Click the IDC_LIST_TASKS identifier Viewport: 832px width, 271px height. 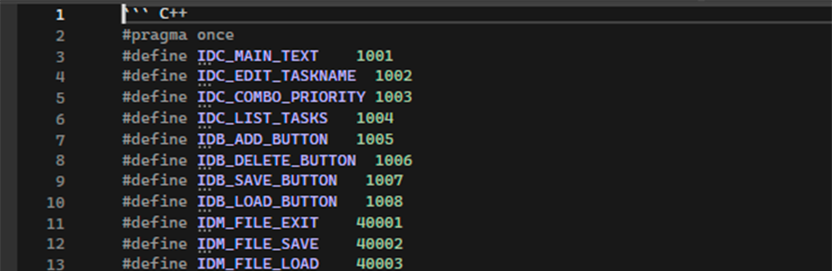[x=262, y=118]
